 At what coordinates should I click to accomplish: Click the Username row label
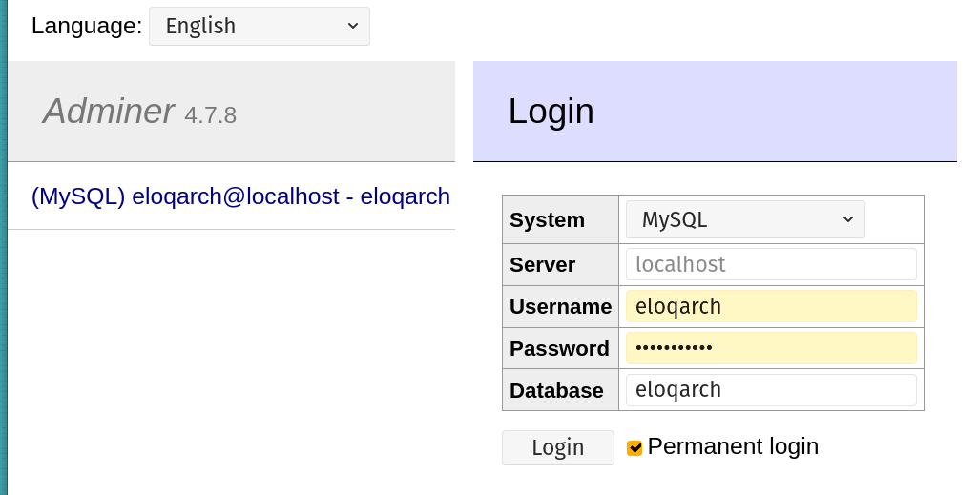(x=561, y=306)
